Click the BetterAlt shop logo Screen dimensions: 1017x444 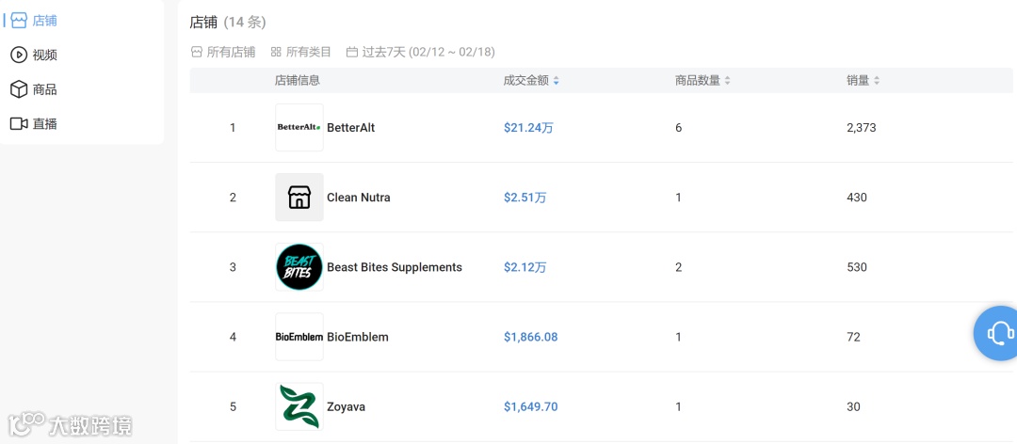(299, 128)
